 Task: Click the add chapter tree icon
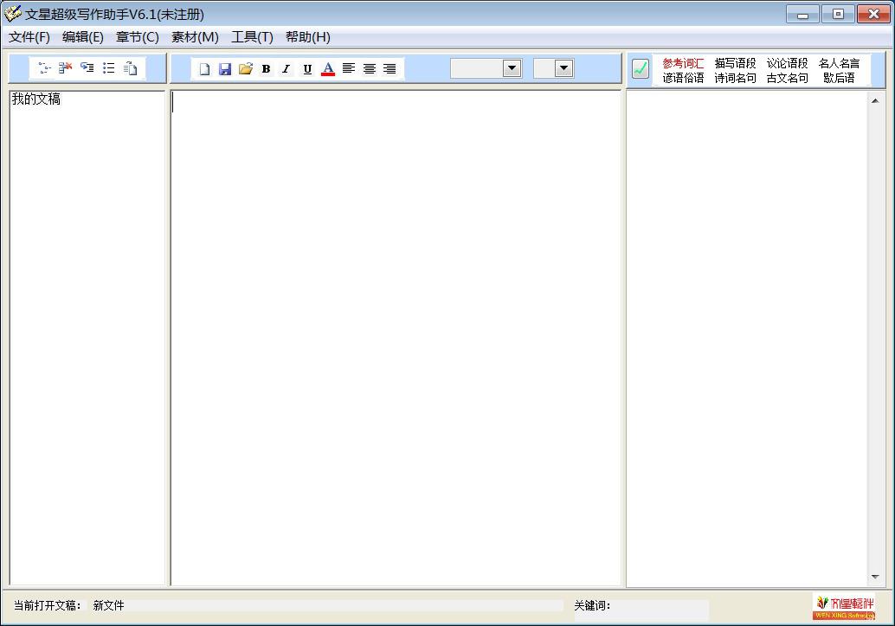44,67
